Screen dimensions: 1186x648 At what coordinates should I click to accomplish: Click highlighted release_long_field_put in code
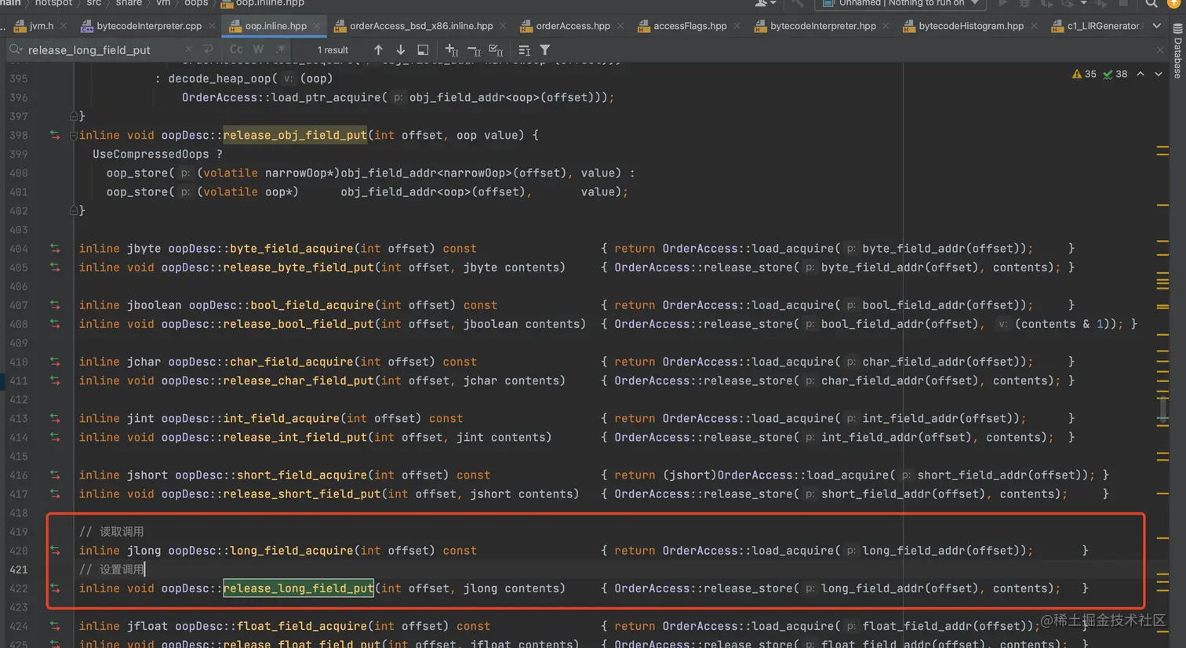[x=298, y=588]
